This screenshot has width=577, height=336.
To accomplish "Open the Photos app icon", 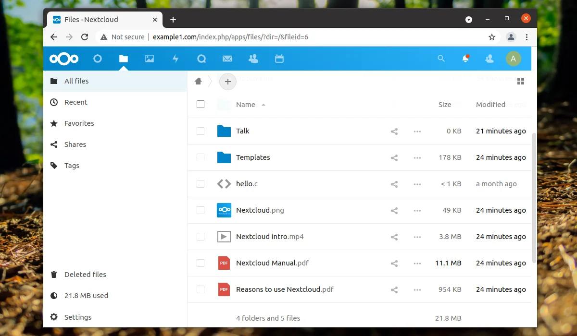I will [150, 59].
